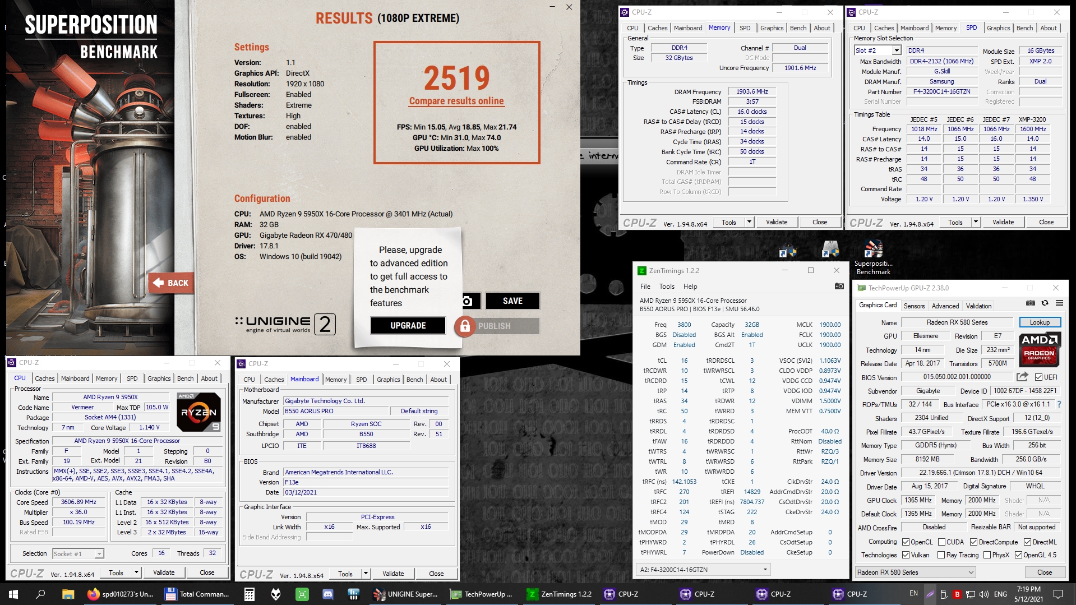Open Windows Start menu
Image resolution: width=1076 pixels, height=605 pixels.
point(13,594)
